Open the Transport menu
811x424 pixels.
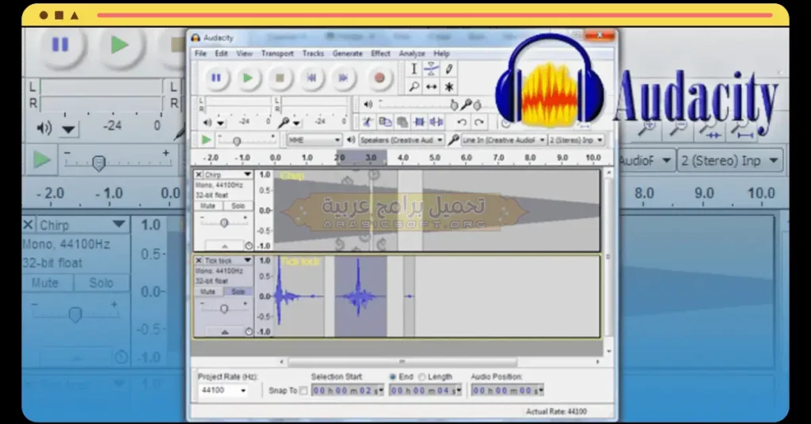tap(277, 53)
